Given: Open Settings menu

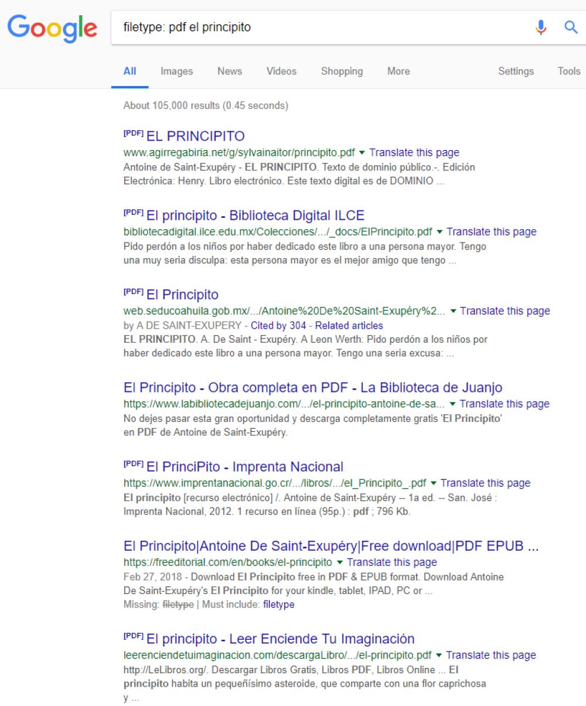Looking at the screenshot, I should 516,71.
